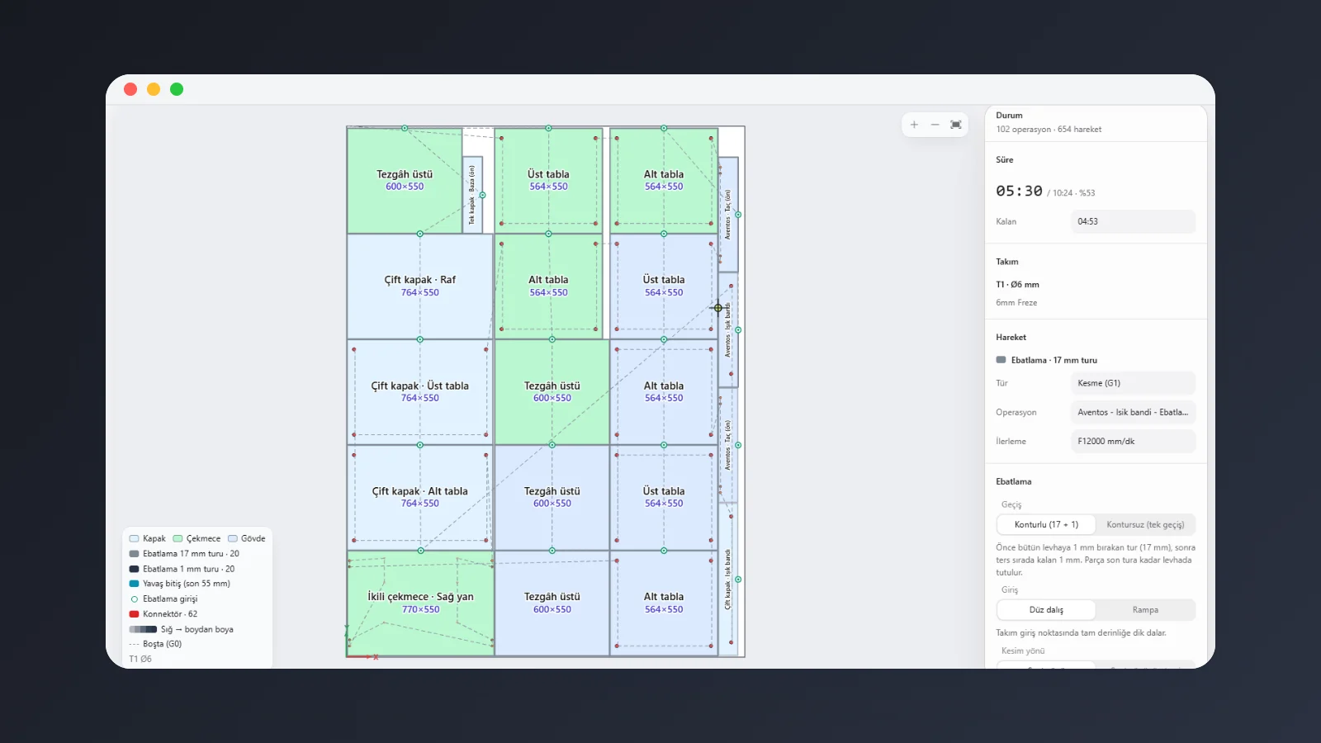
Task: Click the Ebatlama 1 mm turu · 20 legend entry
Action: coord(182,569)
